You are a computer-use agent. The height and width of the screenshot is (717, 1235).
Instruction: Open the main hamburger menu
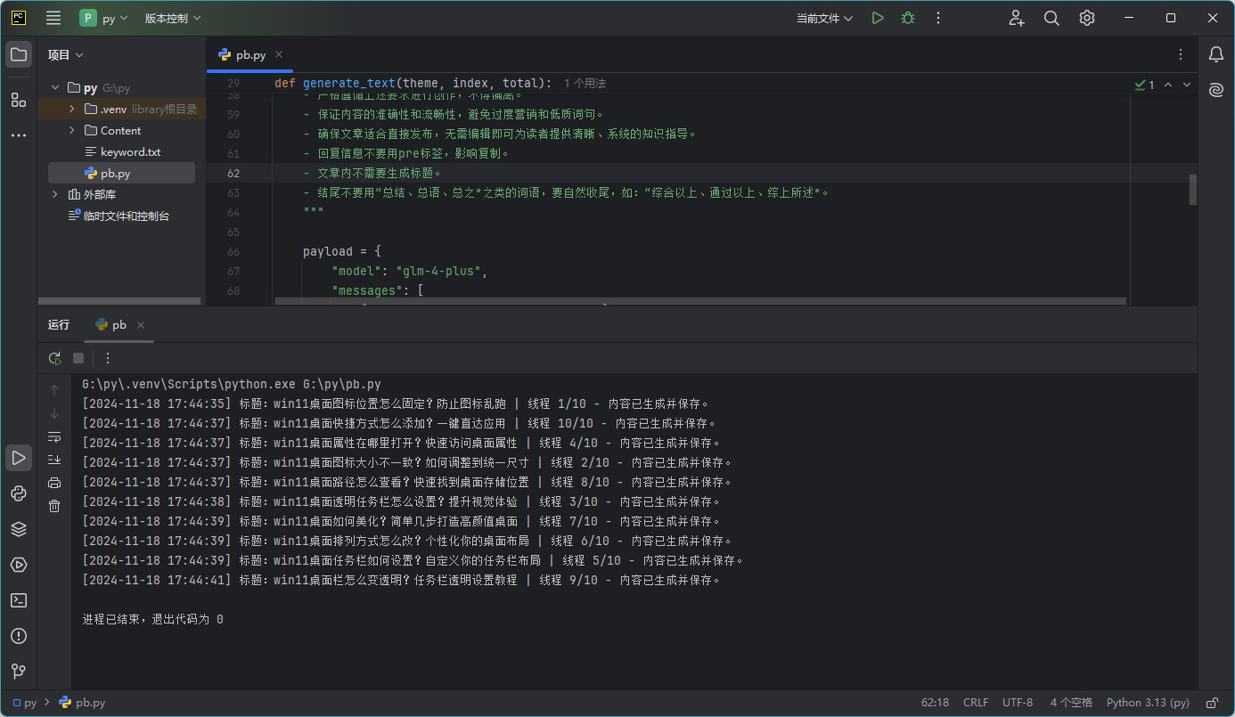pyautogui.click(x=53, y=18)
